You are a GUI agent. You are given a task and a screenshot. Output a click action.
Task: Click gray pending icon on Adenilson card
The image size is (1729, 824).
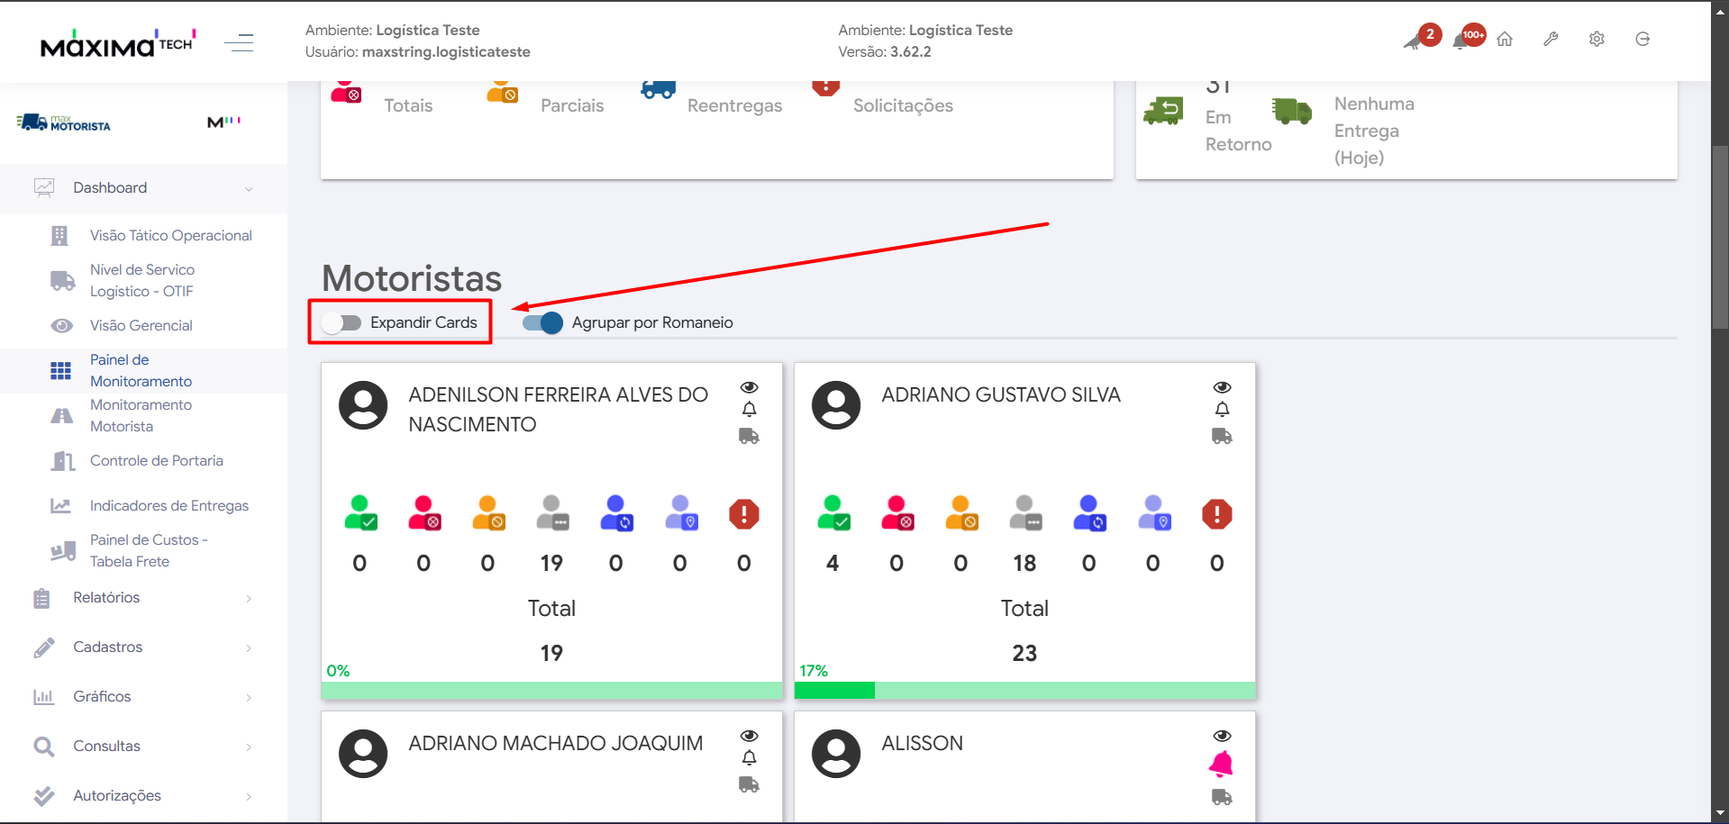pyautogui.click(x=552, y=513)
